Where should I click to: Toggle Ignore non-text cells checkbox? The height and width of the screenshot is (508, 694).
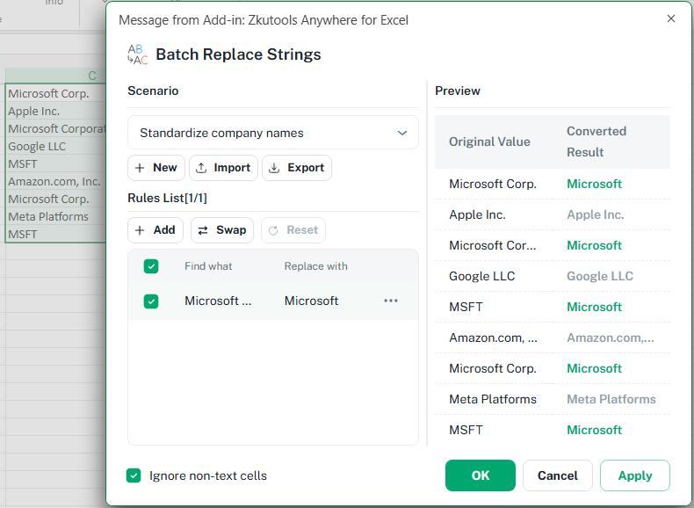(x=134, y=475)
